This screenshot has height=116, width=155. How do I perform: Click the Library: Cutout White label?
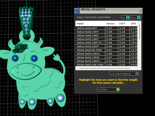pos(93,17)
